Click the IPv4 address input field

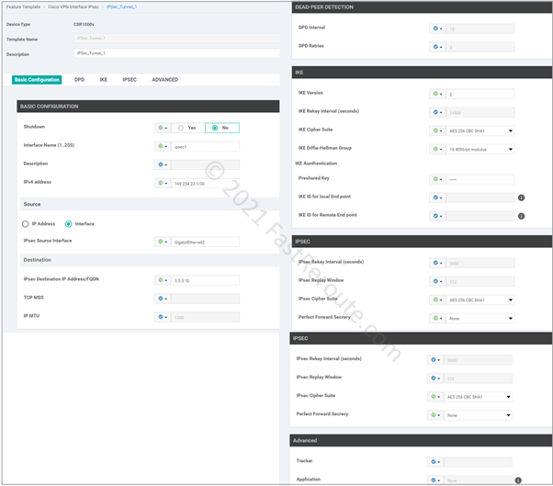[x=205, y=183]
